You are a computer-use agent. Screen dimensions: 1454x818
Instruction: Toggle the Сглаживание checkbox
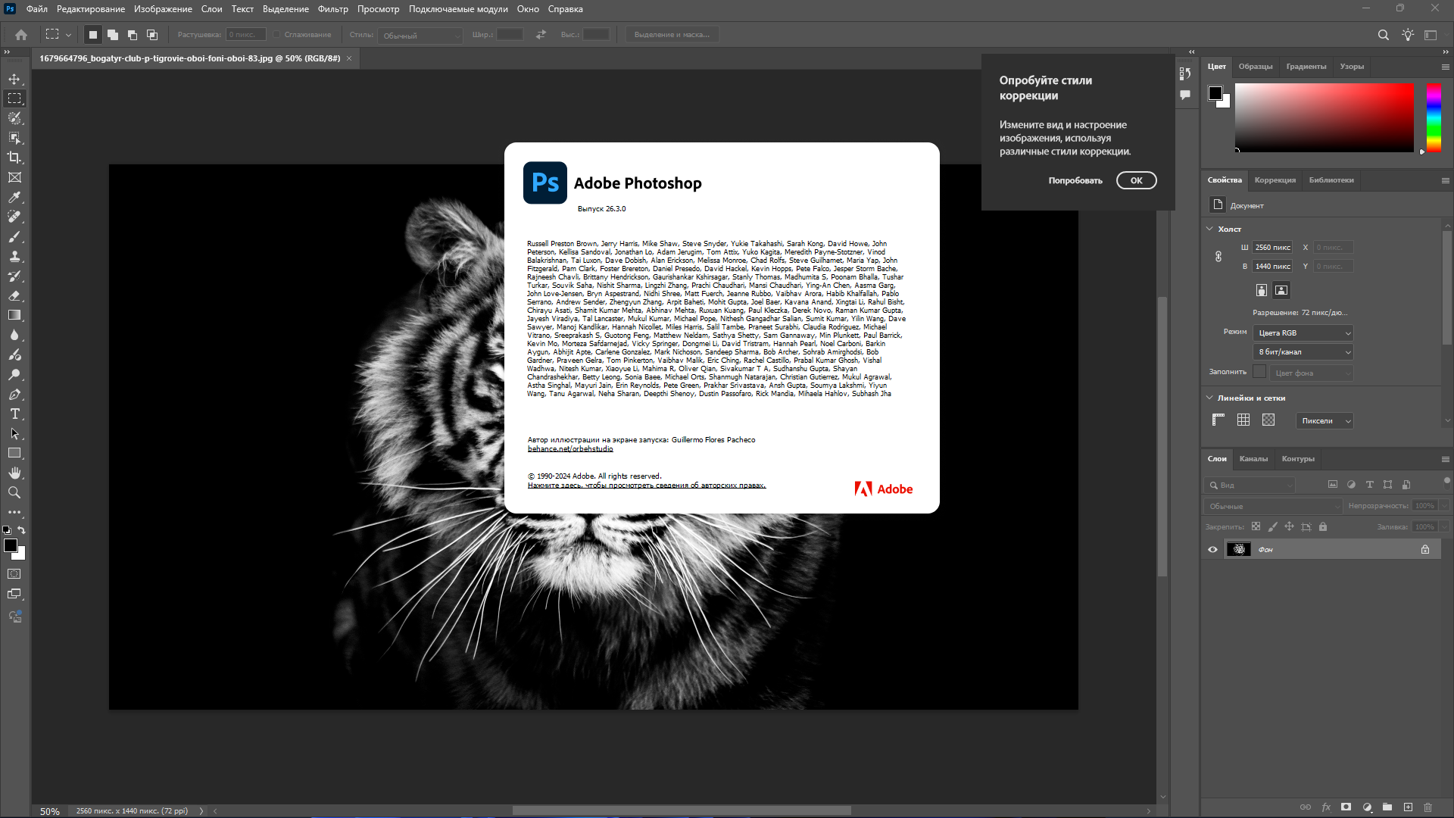point(277,35)
